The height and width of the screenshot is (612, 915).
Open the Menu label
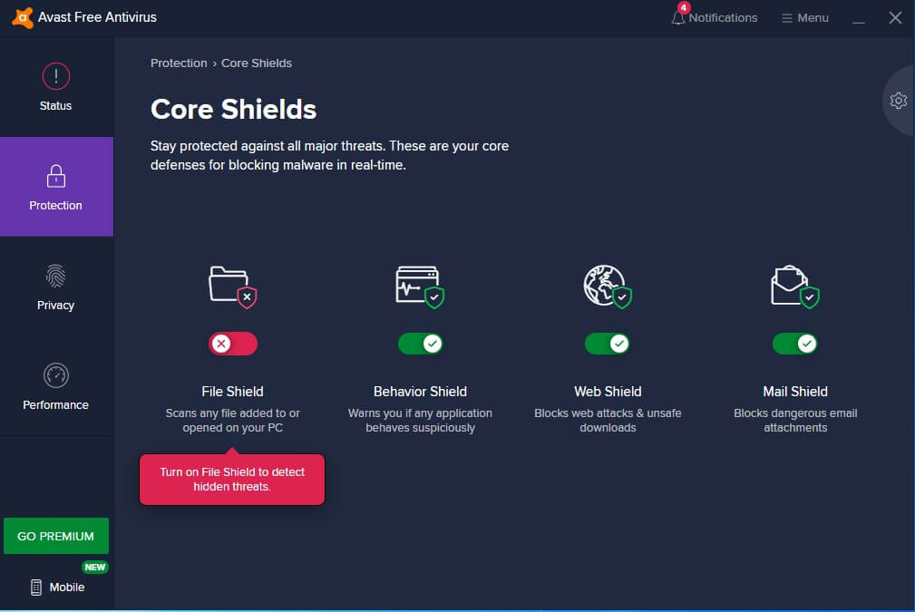pyautogui.click(x=813, y=18)
